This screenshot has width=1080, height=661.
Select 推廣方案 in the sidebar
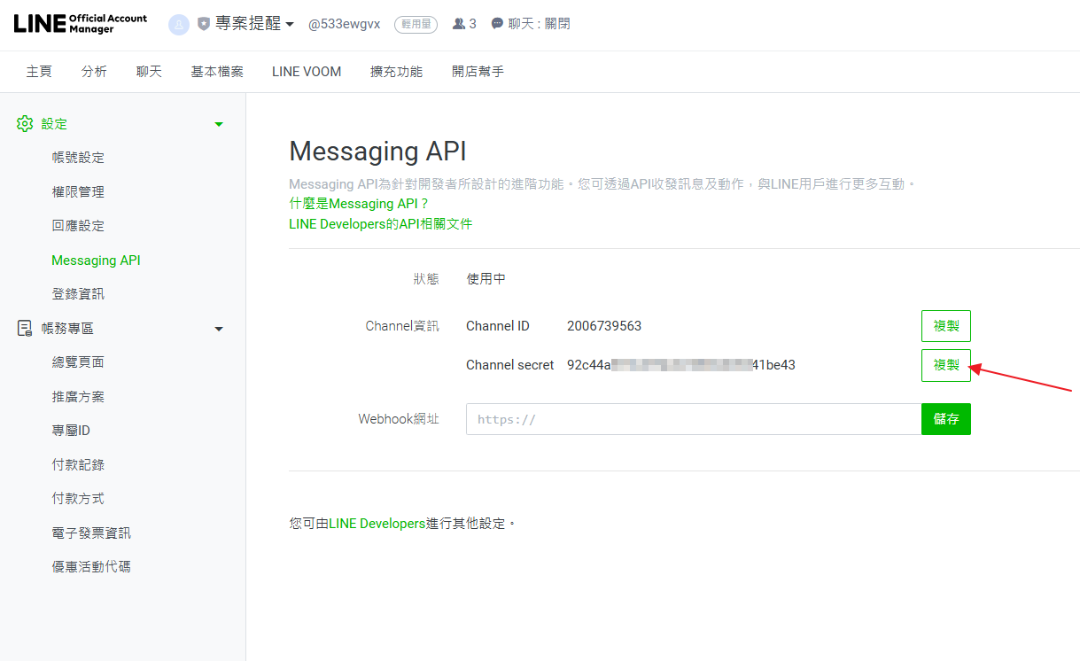point(78,397)
